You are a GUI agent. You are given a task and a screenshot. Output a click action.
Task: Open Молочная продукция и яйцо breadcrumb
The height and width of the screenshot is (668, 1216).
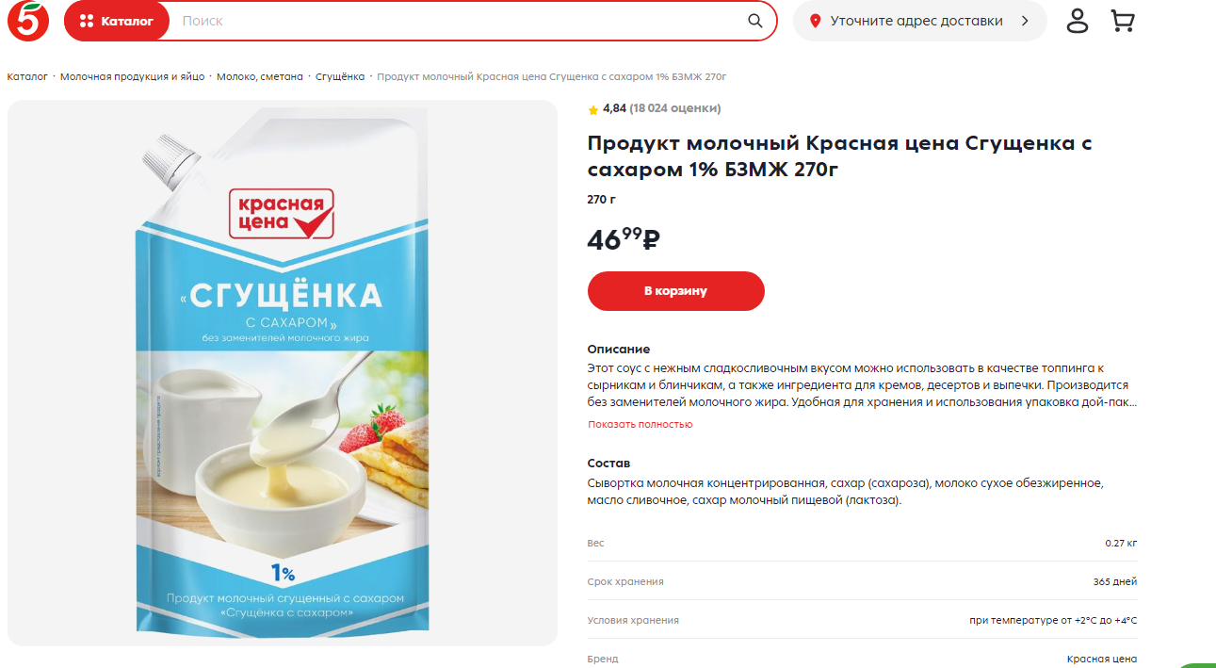pyautogui.click(x=132, y=76)
